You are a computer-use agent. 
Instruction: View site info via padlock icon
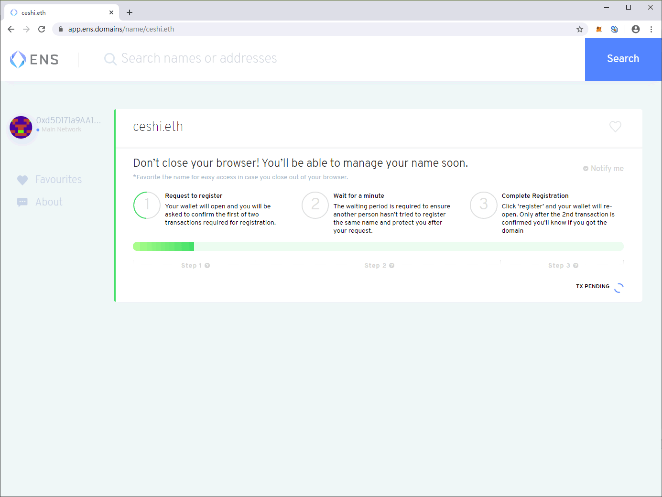click(x=61, y=29)
